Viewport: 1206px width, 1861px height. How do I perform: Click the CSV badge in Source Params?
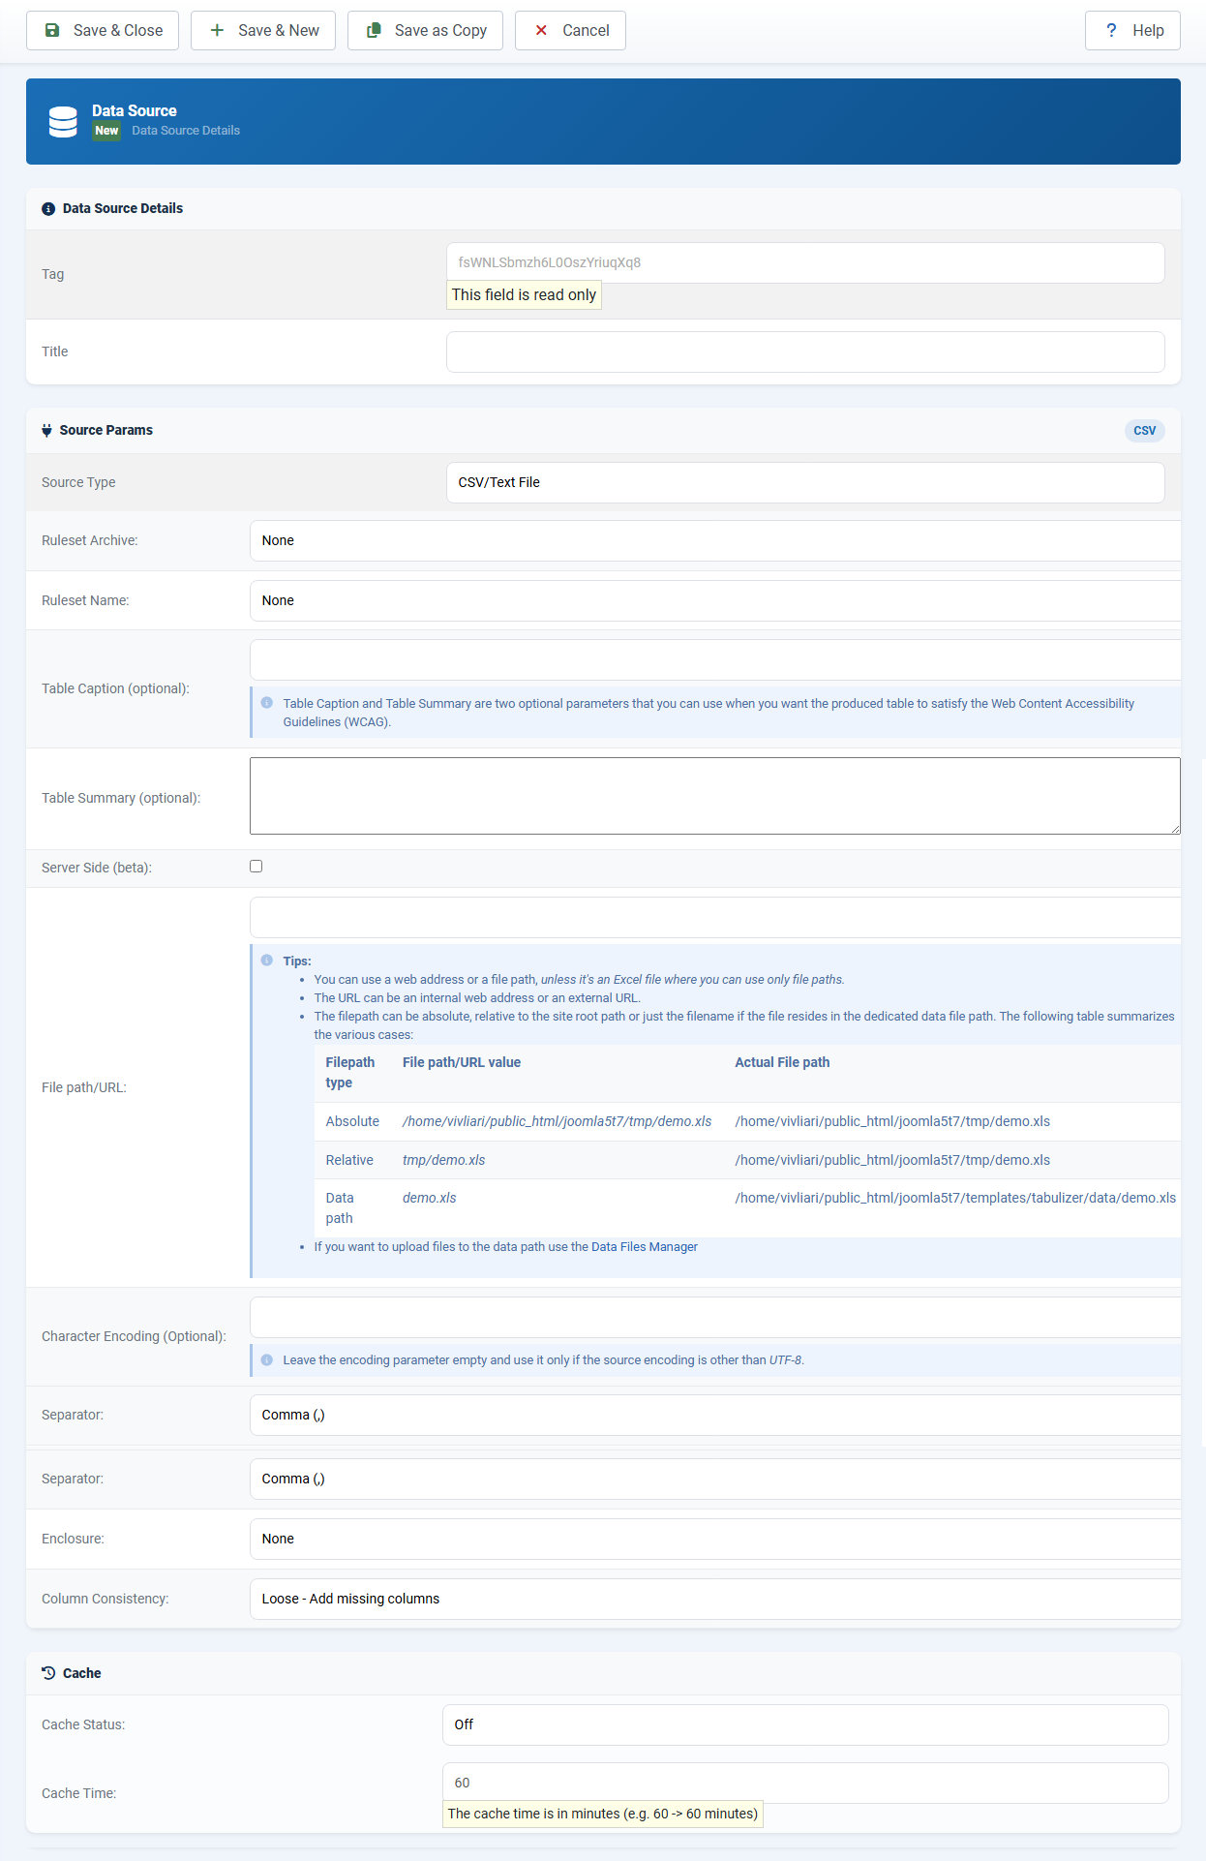click(1145, 431)
